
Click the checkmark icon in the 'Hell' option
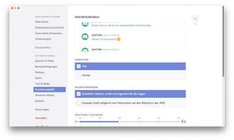[79, 66]
